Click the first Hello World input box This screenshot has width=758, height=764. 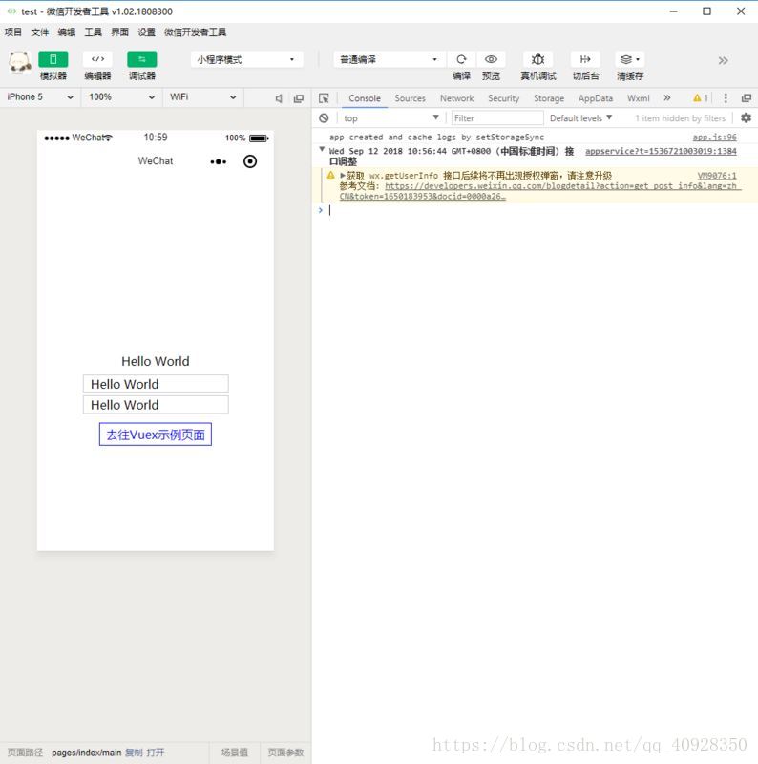(156, 384)
